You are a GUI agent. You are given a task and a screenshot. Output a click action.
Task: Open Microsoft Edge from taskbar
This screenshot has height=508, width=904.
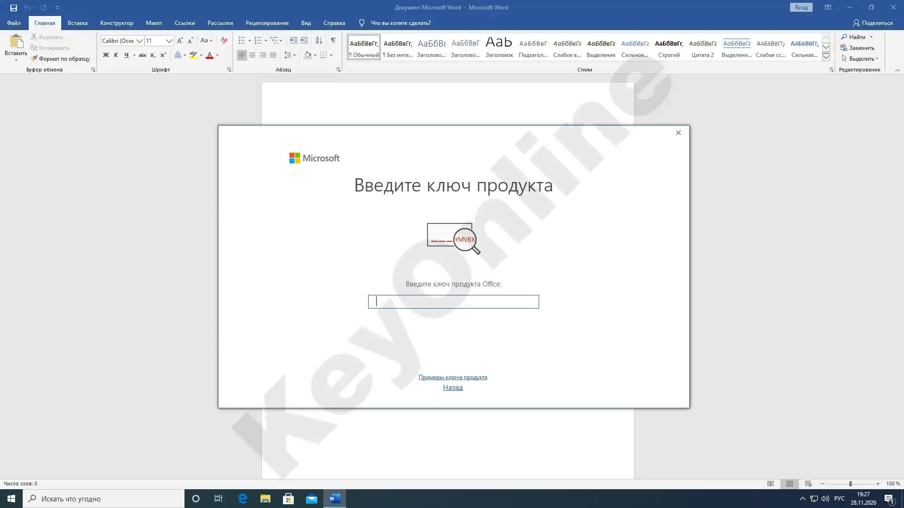click(x=242, y=499)
